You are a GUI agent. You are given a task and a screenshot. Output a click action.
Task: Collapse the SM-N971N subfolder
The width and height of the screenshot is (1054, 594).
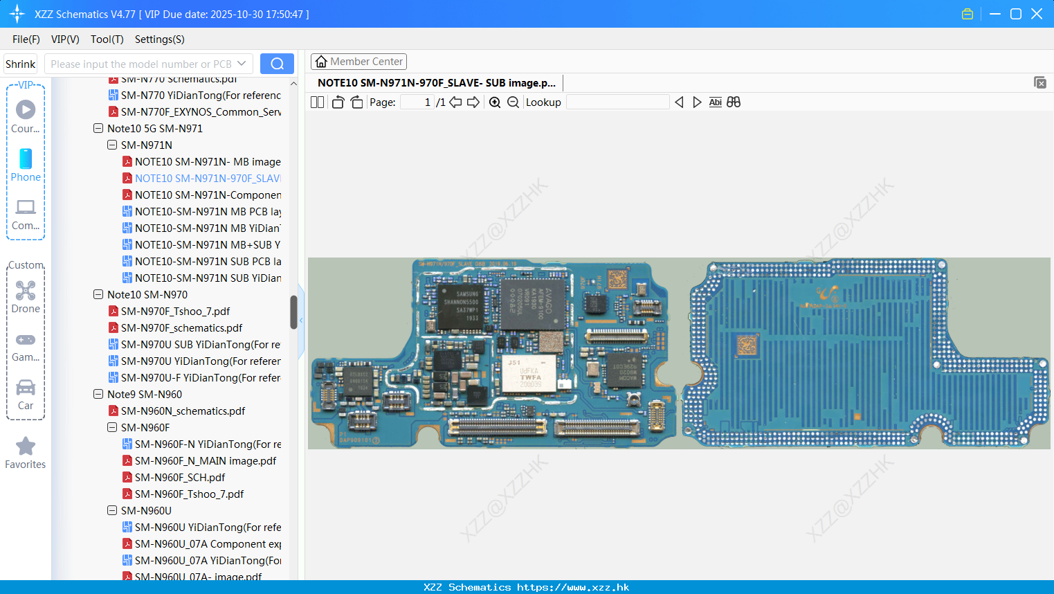pos(112,145)
